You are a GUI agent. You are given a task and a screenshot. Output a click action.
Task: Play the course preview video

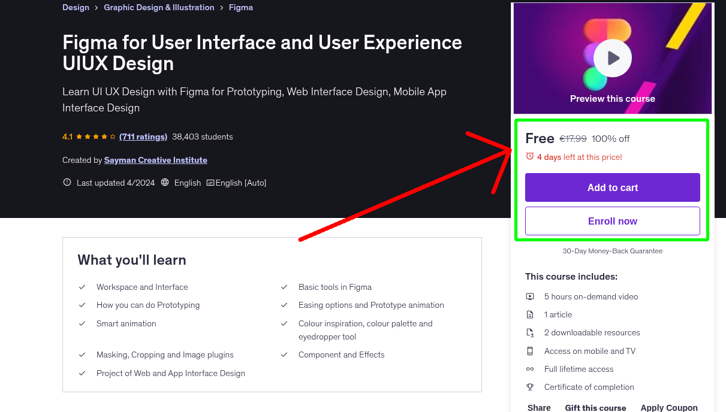point(612,57)
